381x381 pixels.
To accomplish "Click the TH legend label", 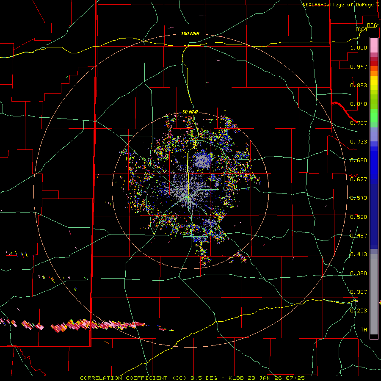I will coord(364,330).
